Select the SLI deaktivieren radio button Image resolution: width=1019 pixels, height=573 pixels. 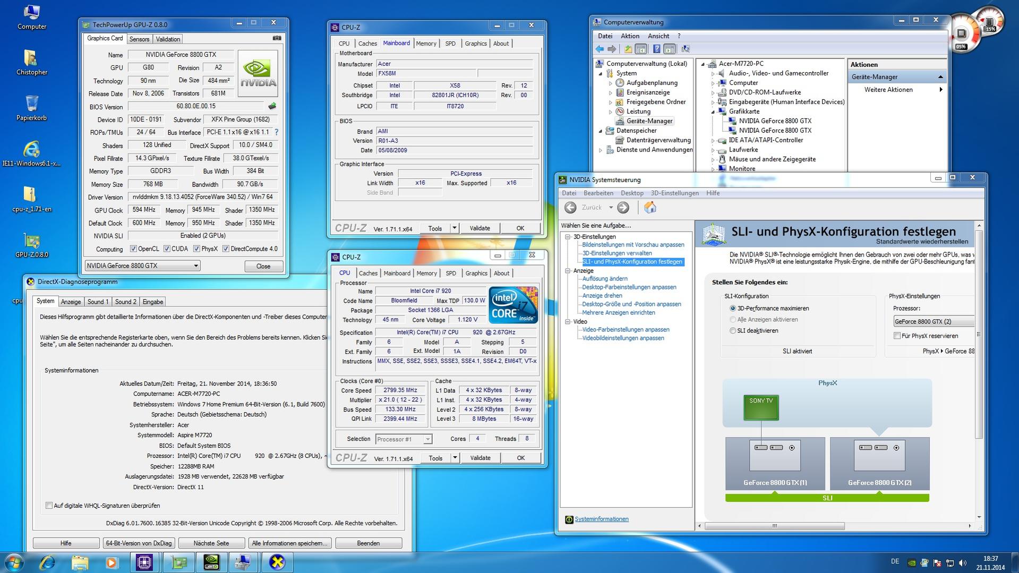(x=733, y=330)
